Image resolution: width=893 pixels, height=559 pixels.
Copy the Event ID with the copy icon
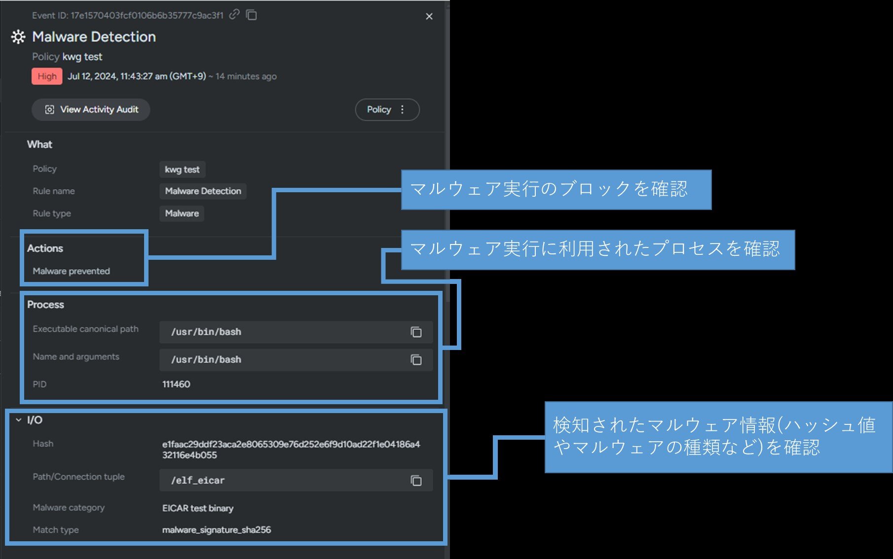point(252,15)
